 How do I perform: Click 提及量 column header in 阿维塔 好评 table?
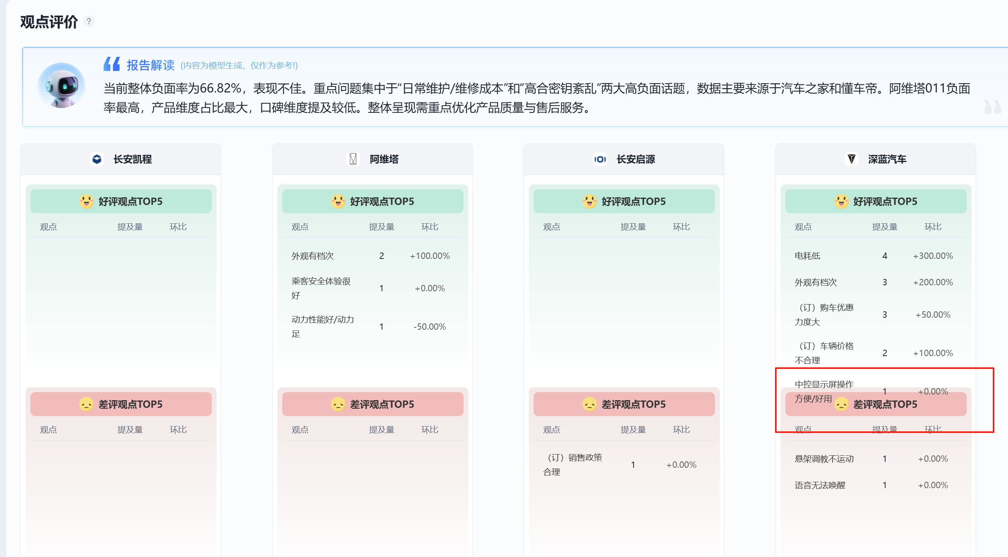pyautogui.click(x=382, y=227)
